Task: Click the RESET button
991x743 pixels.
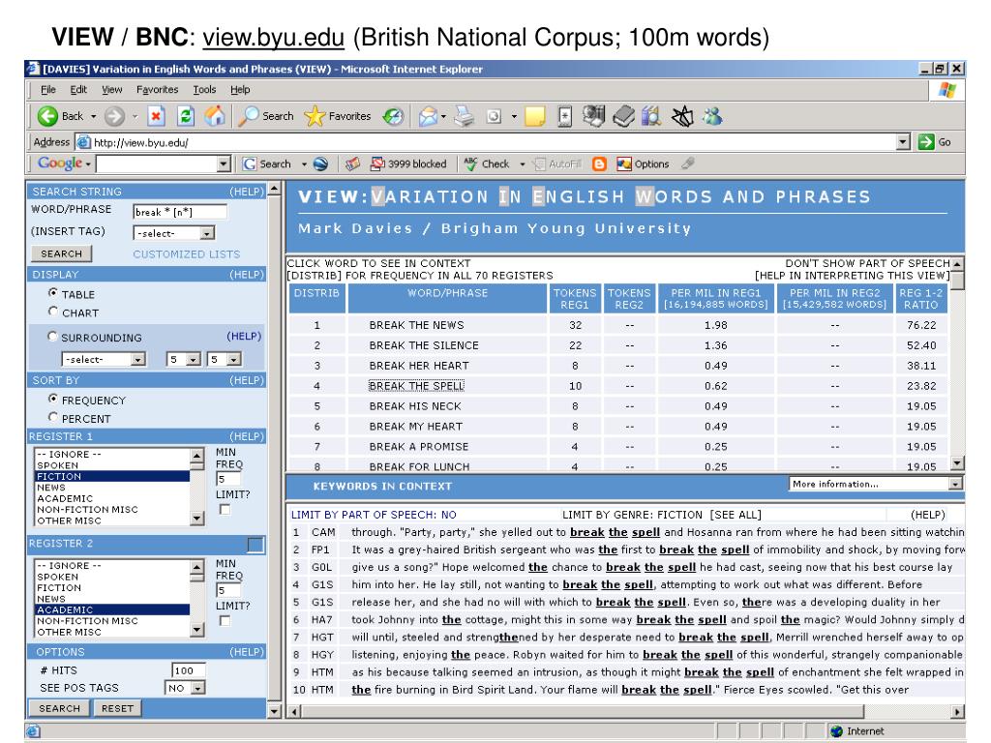Action: point(117,708)
